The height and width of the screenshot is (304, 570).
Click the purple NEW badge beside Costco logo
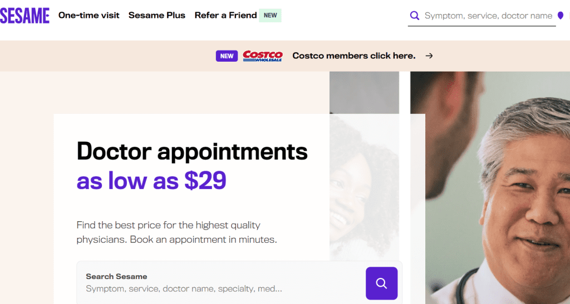(227, 56)
